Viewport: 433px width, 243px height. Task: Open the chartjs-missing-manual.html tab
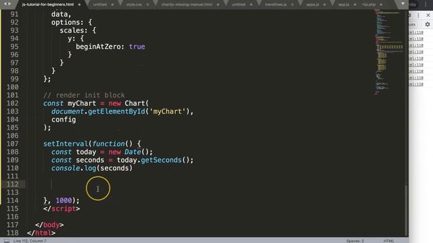click(187, 5)
